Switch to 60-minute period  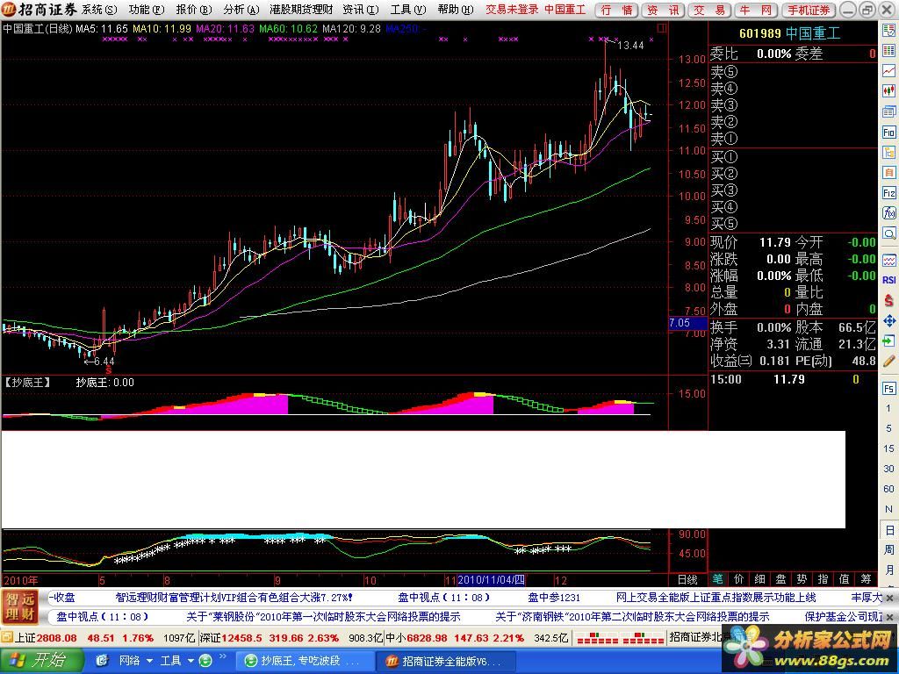888,489
